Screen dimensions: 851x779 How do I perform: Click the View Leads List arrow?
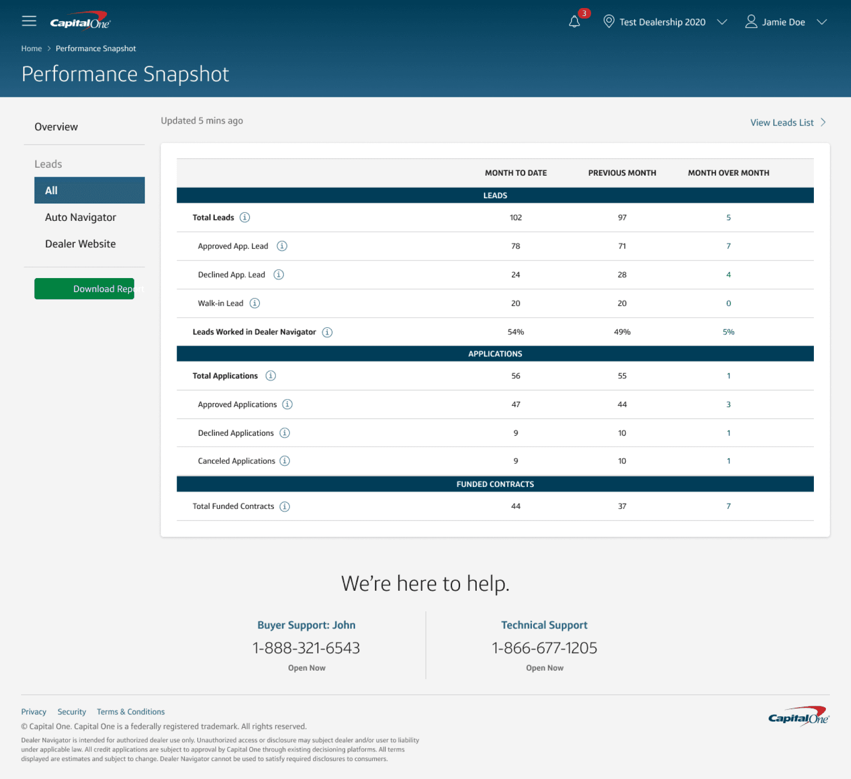click(x=823, y=122)
